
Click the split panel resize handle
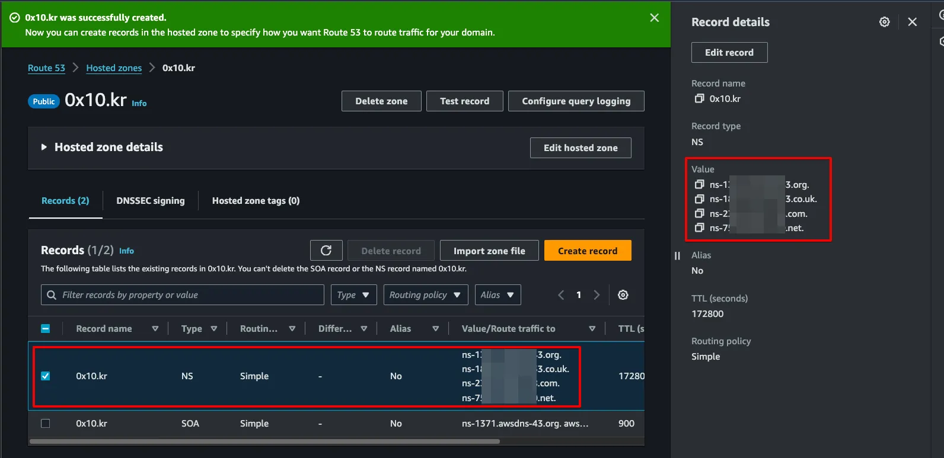point(677,256)
